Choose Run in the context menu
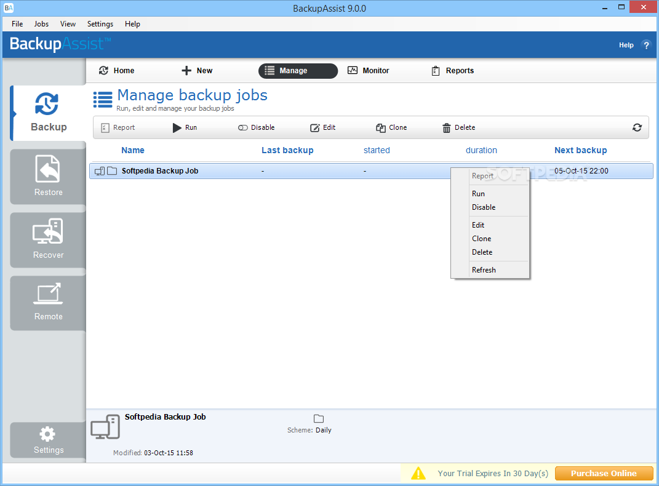 [x=490, y=194]
